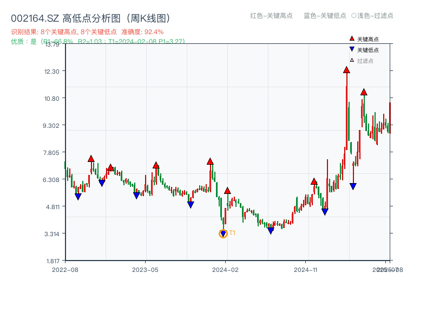This screenshot has width=433, height=325.
Task: Select the red high marker just after 2024-11
Action: (x=314, y=181)
